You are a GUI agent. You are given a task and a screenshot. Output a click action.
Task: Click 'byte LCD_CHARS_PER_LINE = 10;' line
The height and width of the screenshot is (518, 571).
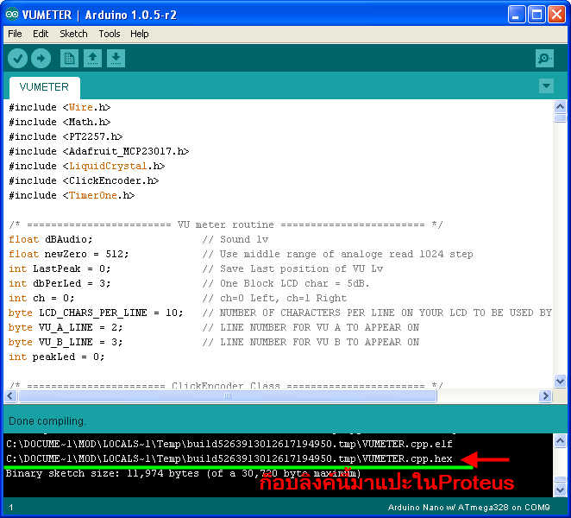click(x=96, y=313)
